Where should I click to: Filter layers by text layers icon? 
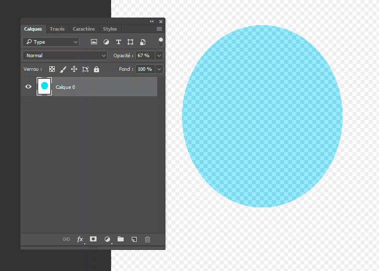coord(119,42)
